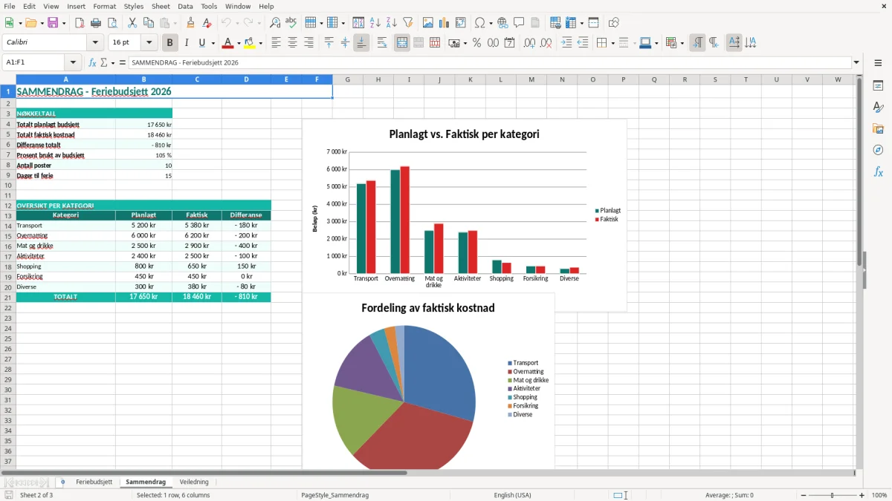The width and height of the screenshot is (892, 501).
Task: Click English (USA) language in status bar
Action: 513,495
